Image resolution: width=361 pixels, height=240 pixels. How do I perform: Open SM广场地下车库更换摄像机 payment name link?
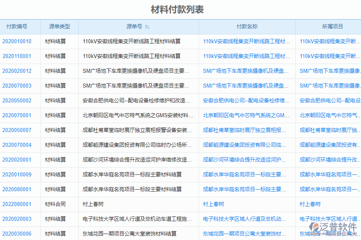click(246, 71)
